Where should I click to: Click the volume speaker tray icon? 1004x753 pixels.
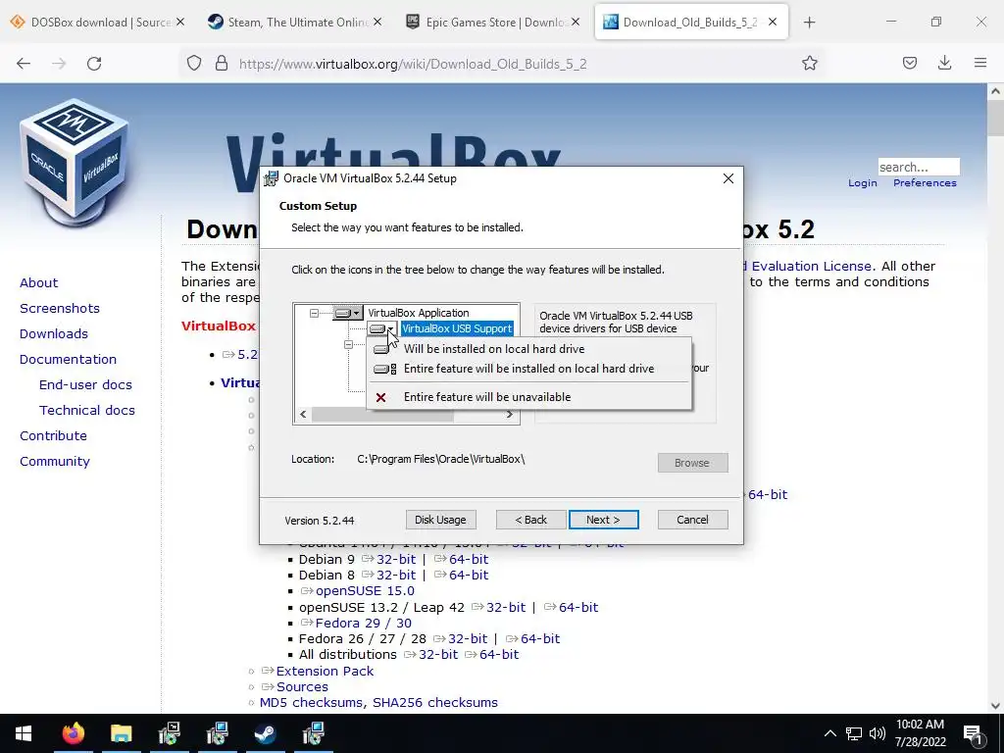coord(878,733)
